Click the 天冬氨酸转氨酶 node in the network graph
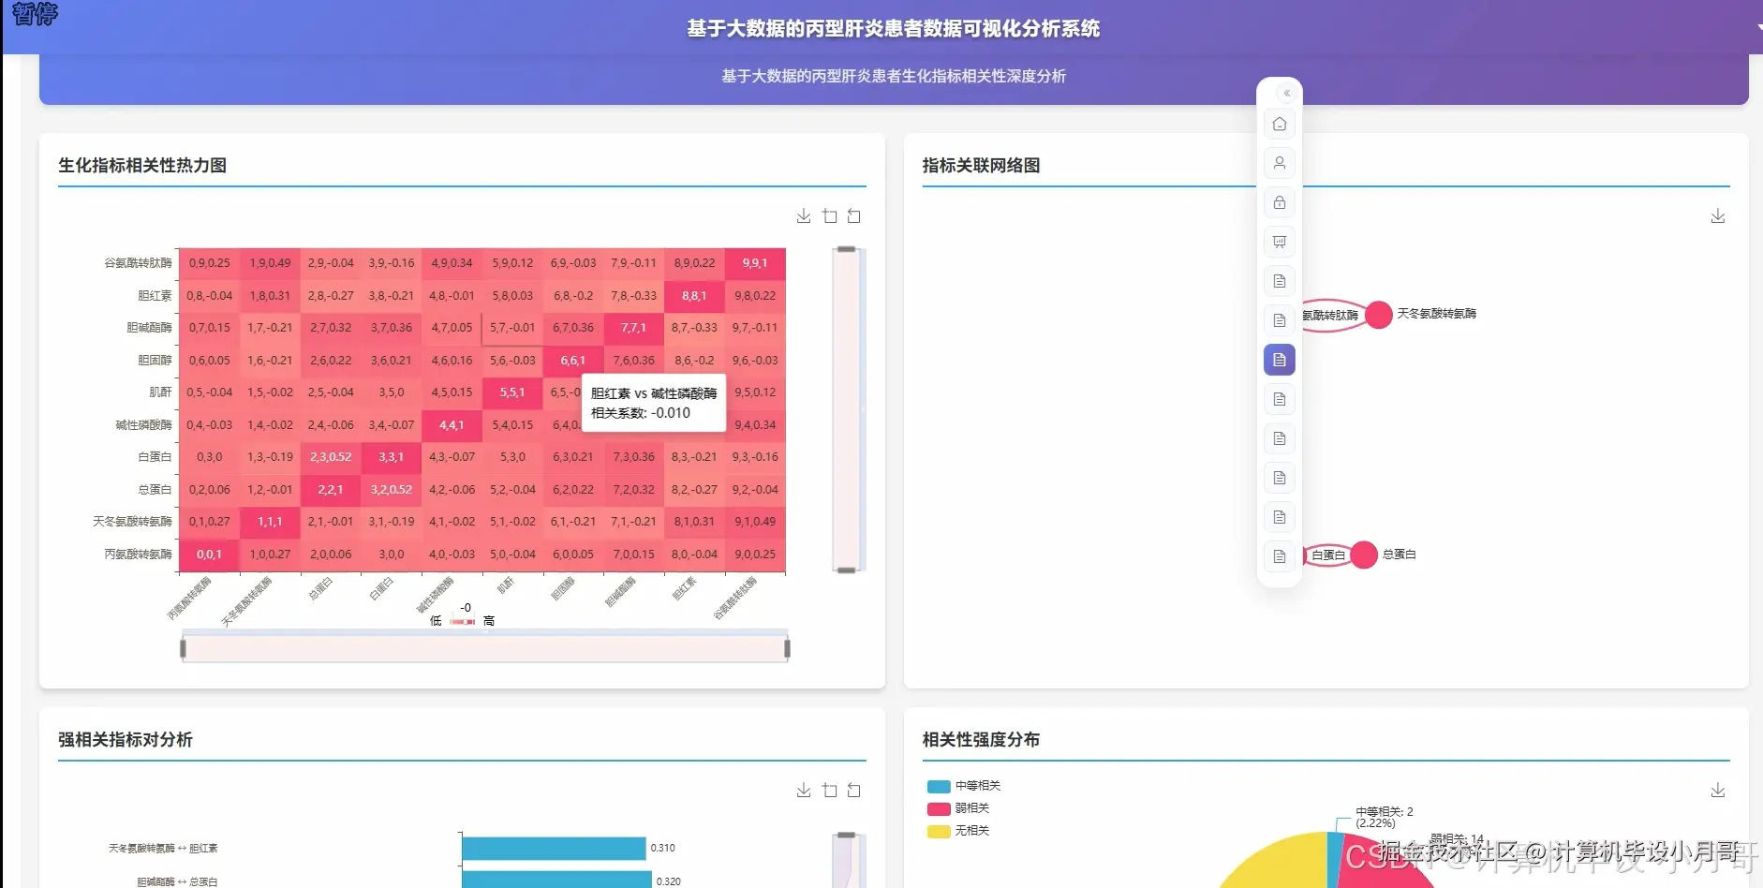The image size is (1763, 888). 1379,315
